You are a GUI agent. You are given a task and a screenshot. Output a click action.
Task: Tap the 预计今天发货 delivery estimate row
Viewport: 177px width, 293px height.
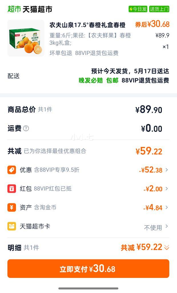click(x=130, y=71)
